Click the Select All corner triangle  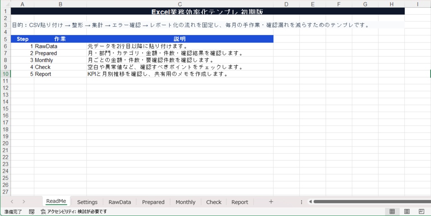pos(7,4)
